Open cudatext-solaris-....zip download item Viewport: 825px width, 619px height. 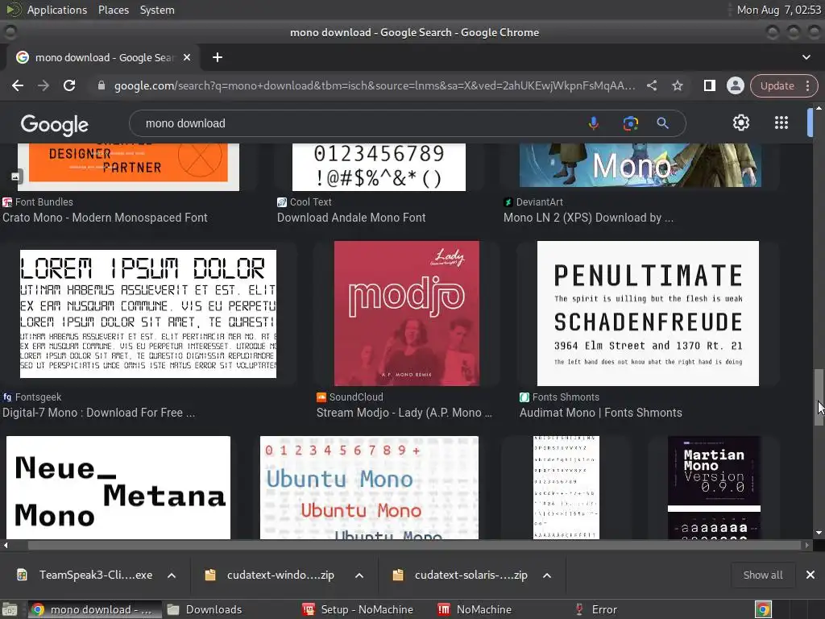460,575
